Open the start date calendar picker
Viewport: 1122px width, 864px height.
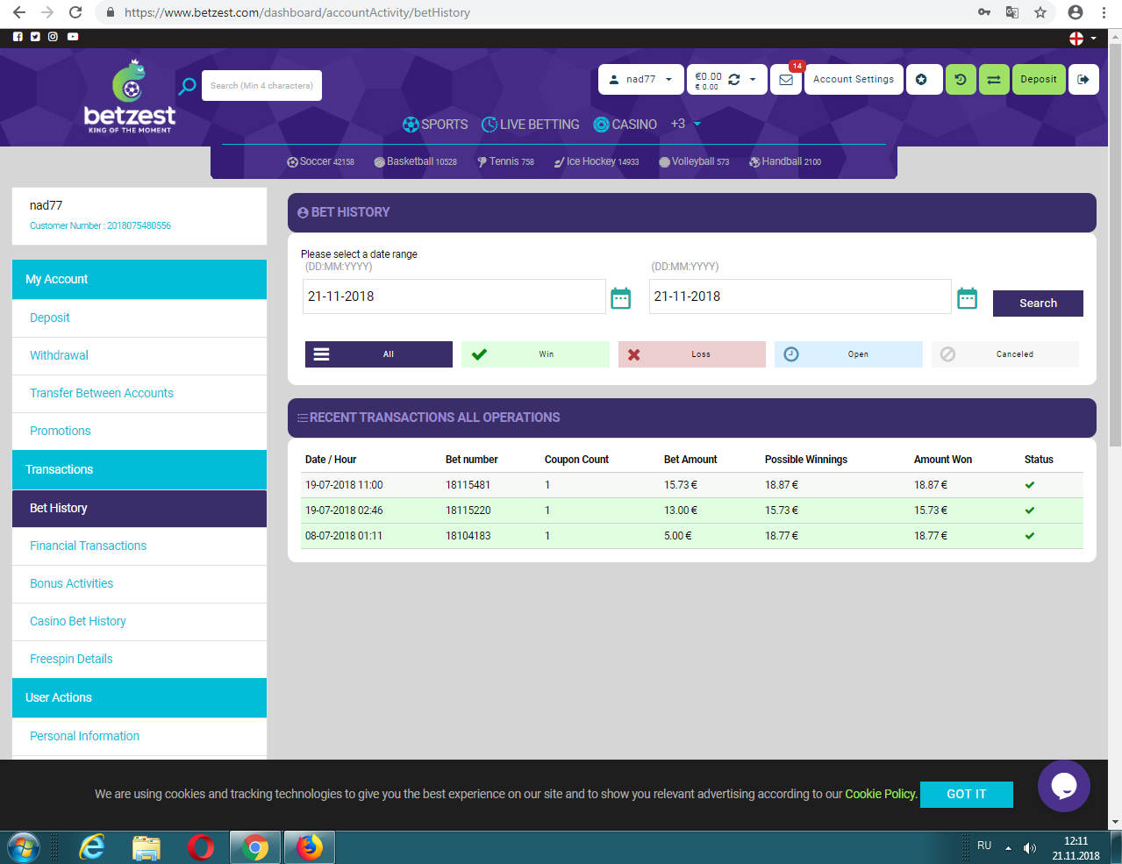point(620,298)
